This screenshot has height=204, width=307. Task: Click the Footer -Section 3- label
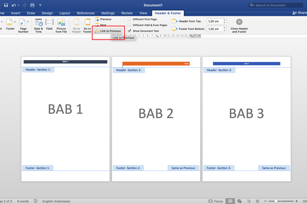(x=219, y=168)
